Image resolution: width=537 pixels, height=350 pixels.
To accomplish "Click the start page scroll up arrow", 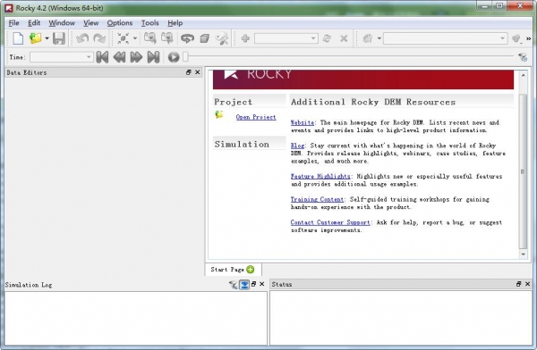I will point(523,75).
